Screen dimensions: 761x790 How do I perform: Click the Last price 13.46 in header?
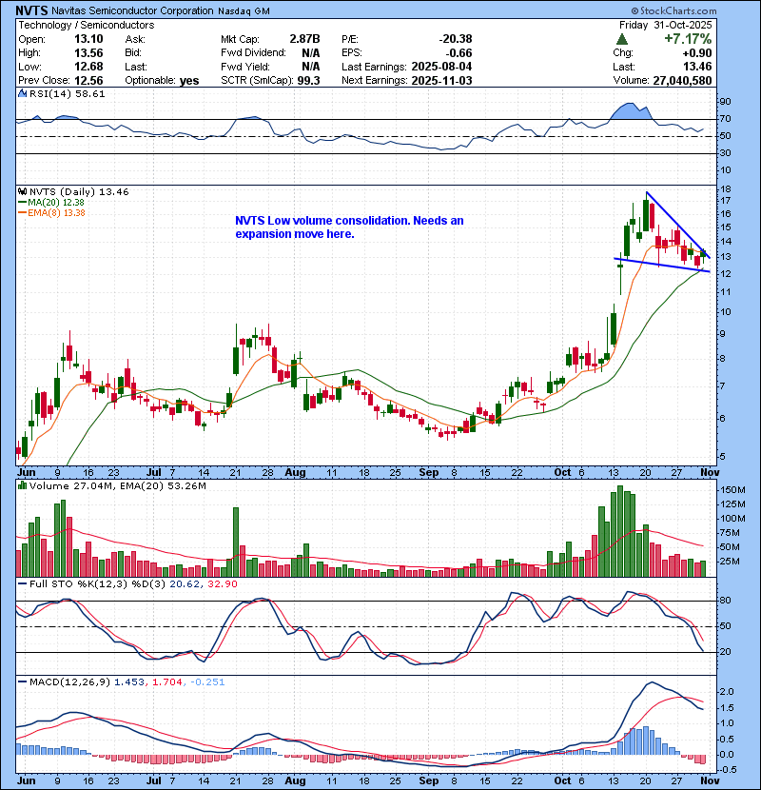(697, 67)
